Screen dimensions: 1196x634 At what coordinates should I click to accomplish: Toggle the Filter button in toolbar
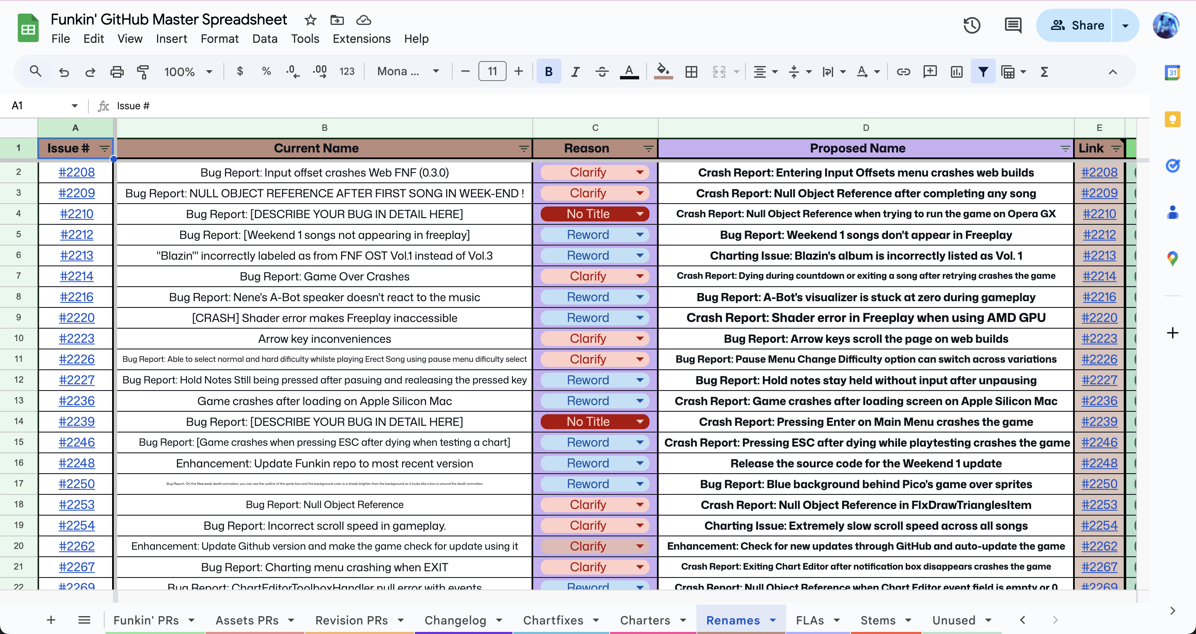[983, 71]
